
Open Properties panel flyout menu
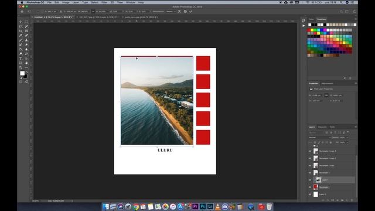356,83
